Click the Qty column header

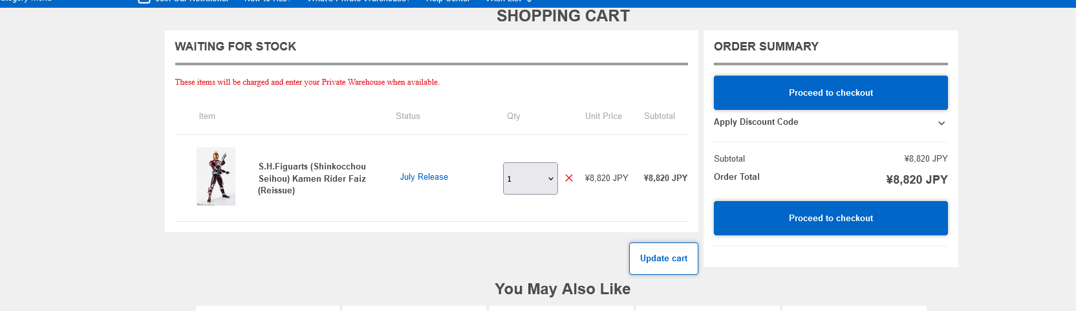click(x=513, y=116)
